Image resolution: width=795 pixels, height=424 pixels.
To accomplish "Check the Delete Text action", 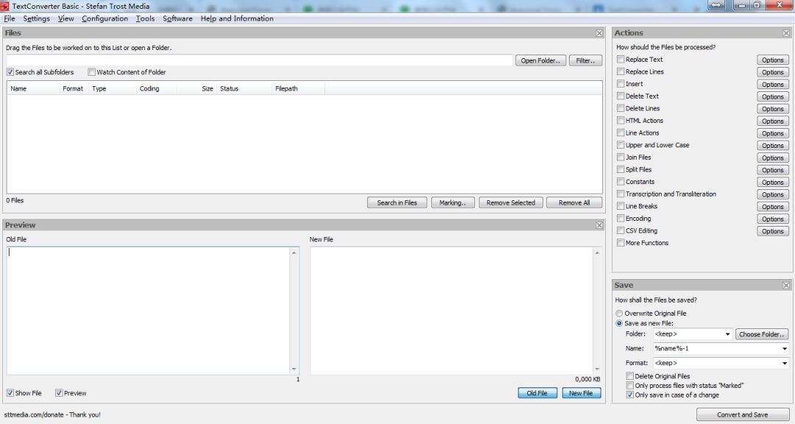I will 621,96.
